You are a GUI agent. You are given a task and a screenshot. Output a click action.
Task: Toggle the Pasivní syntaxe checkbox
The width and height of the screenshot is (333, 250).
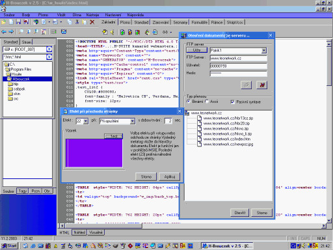point(232,102)
